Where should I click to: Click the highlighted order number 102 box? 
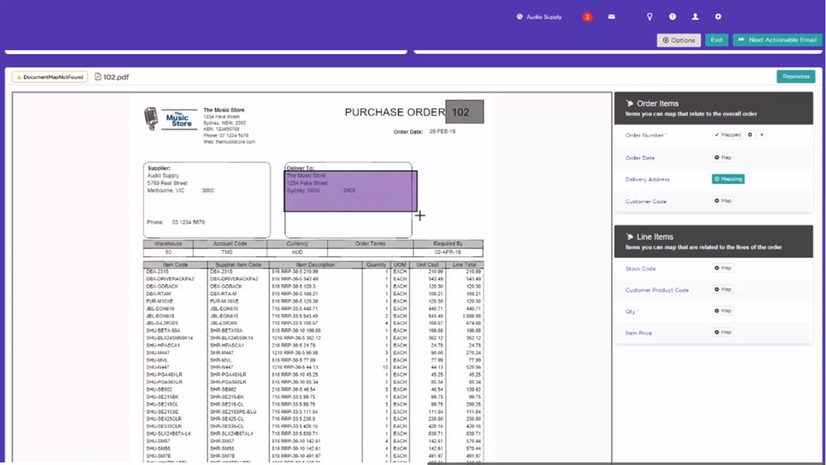click(x=464, y=112)
